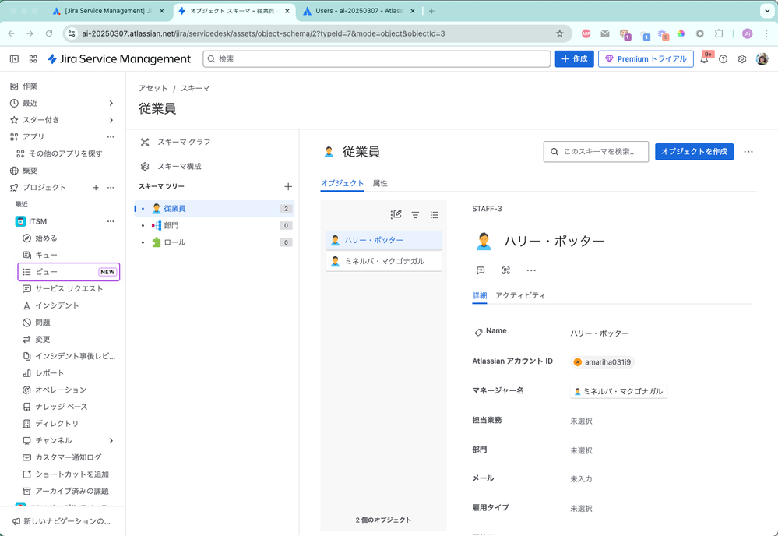
Task: Switch object list to list view icon
Action: click(435, 214)
